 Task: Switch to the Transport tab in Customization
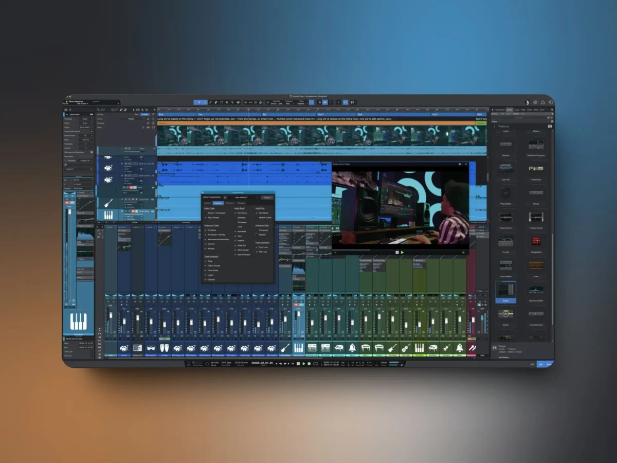click(x=230, y=203)
